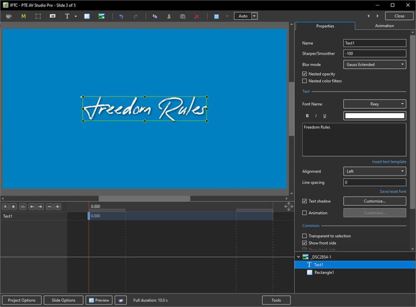This screenshot has width=416, height=307.
Task: Click the red X Delete icon
Action: (x=197, y=16)
